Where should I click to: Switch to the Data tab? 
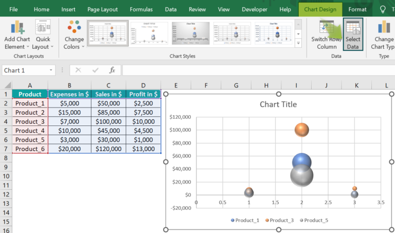click(171, 9)
